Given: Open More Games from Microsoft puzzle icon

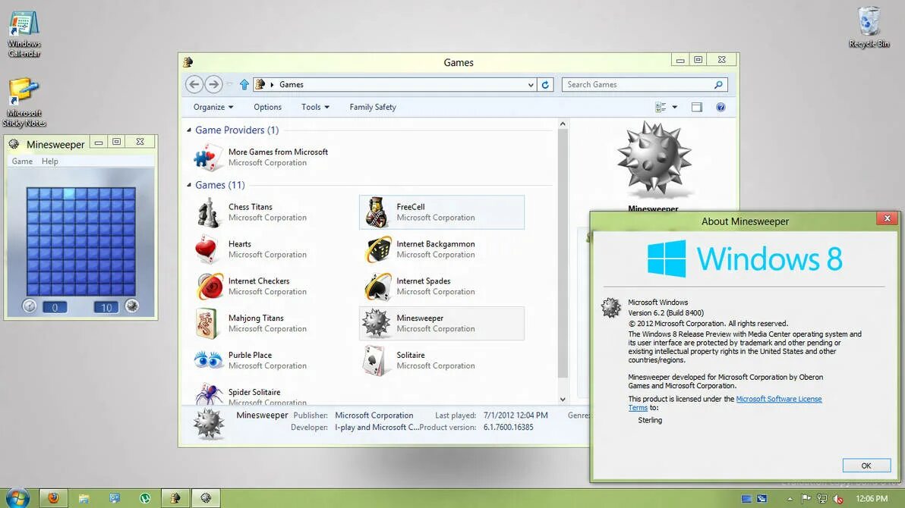Looking at the screenshot, I should tap(208, 157).
